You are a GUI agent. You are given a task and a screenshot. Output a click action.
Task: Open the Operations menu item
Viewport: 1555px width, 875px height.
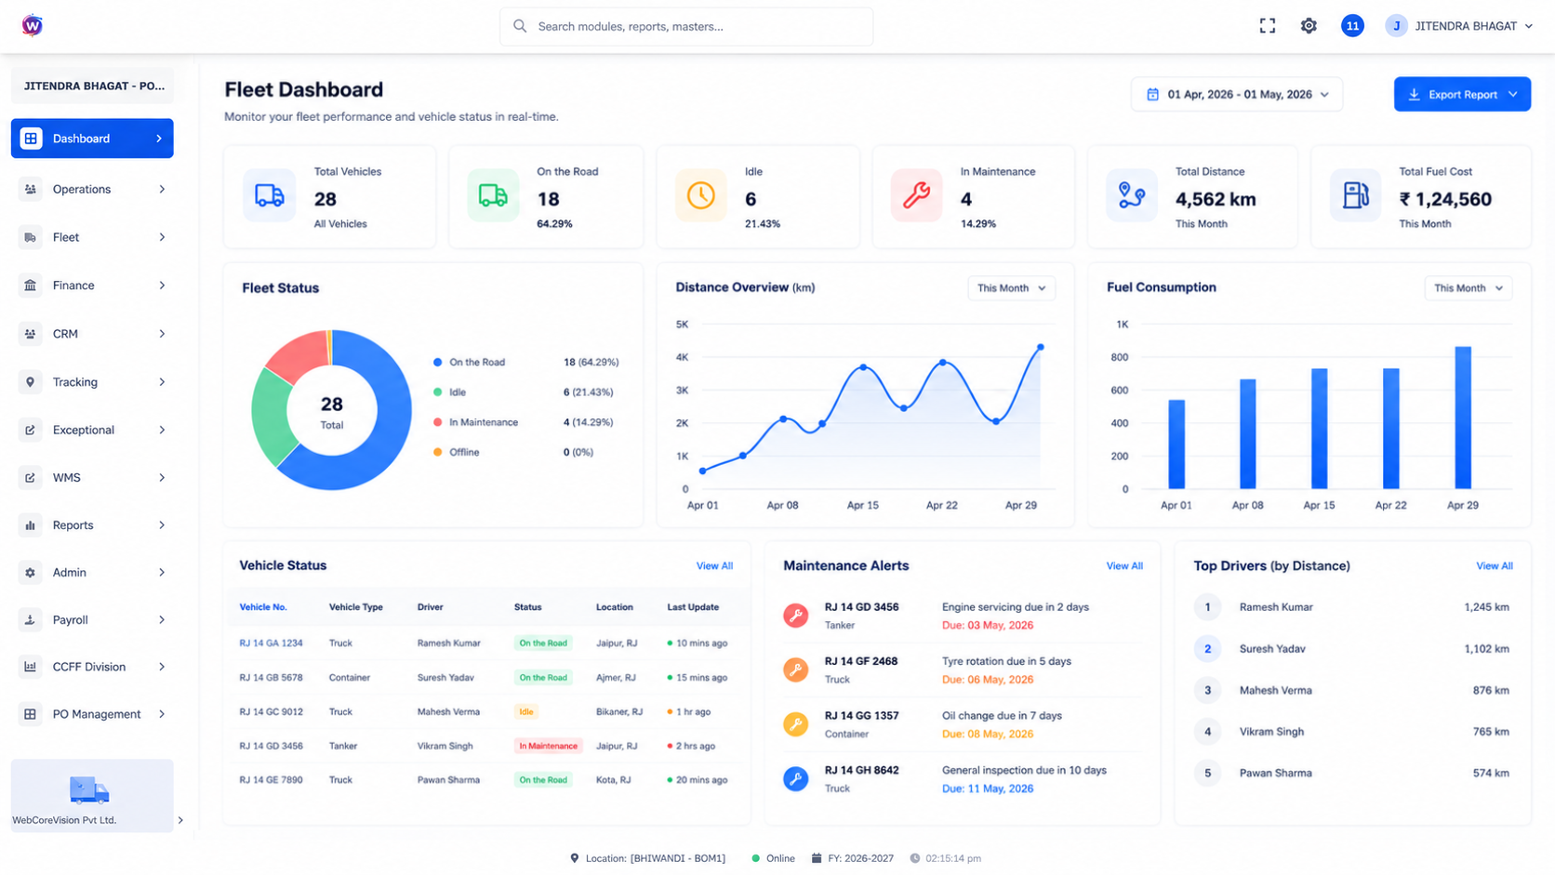pos(92,189)
